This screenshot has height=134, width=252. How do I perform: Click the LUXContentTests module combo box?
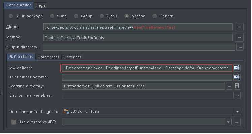[151, 112]
